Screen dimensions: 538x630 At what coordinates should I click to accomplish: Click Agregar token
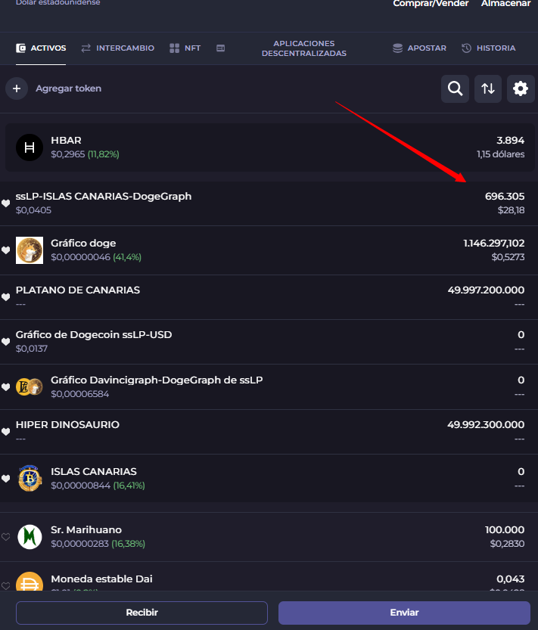point(68,88)
